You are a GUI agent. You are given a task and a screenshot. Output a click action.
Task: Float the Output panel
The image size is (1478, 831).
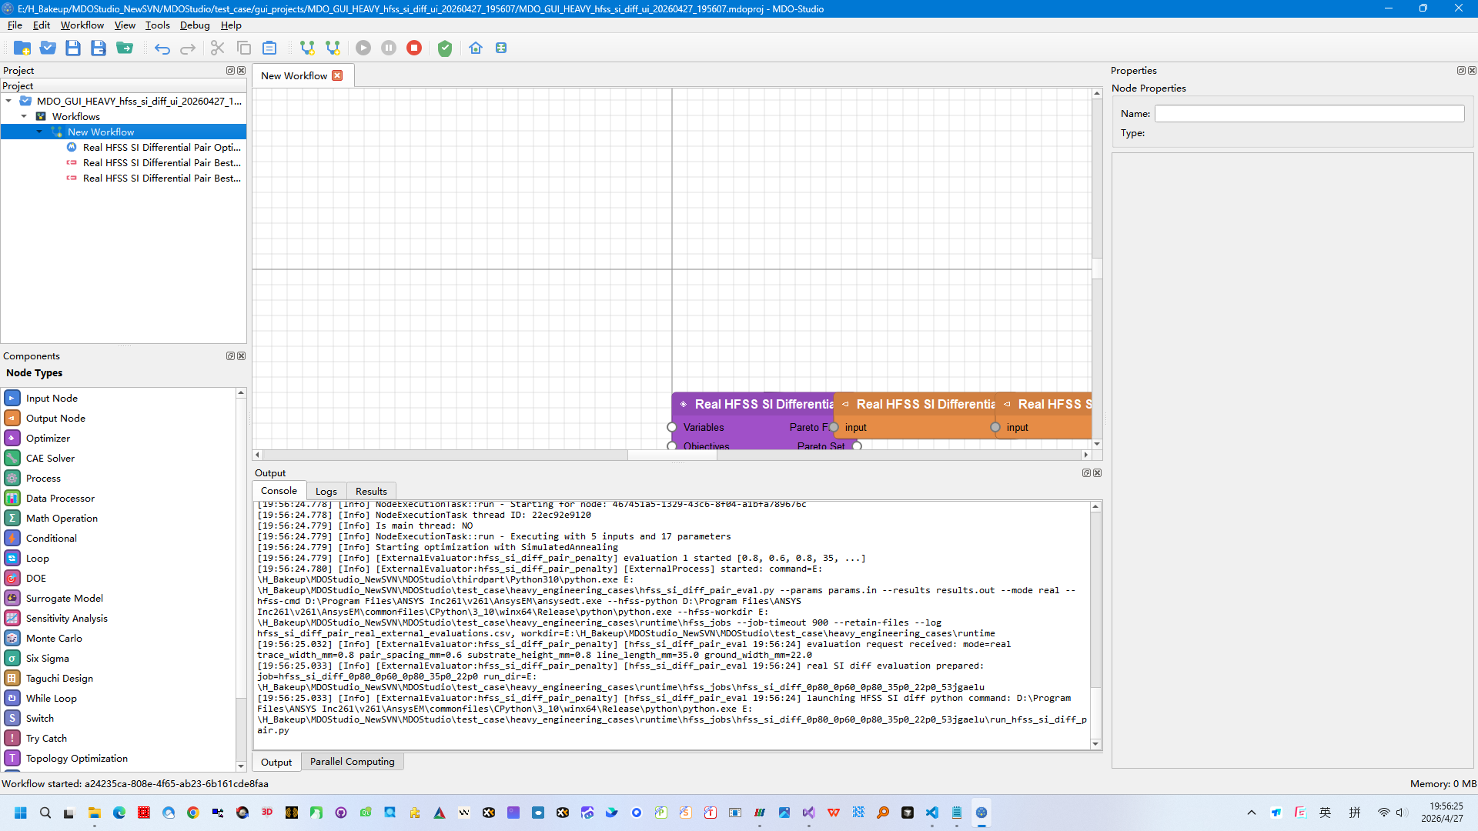[1086, 472]
